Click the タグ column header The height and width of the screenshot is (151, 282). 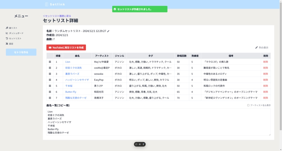(151, 56)
